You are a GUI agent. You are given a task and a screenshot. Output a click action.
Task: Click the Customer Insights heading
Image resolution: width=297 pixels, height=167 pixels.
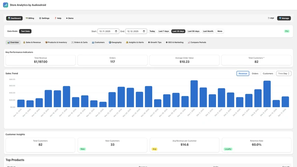[15, 134]
